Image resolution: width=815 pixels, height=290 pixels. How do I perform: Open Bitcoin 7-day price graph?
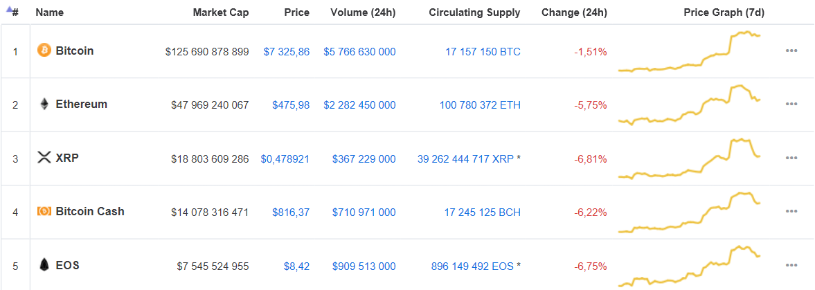point(690,52)
